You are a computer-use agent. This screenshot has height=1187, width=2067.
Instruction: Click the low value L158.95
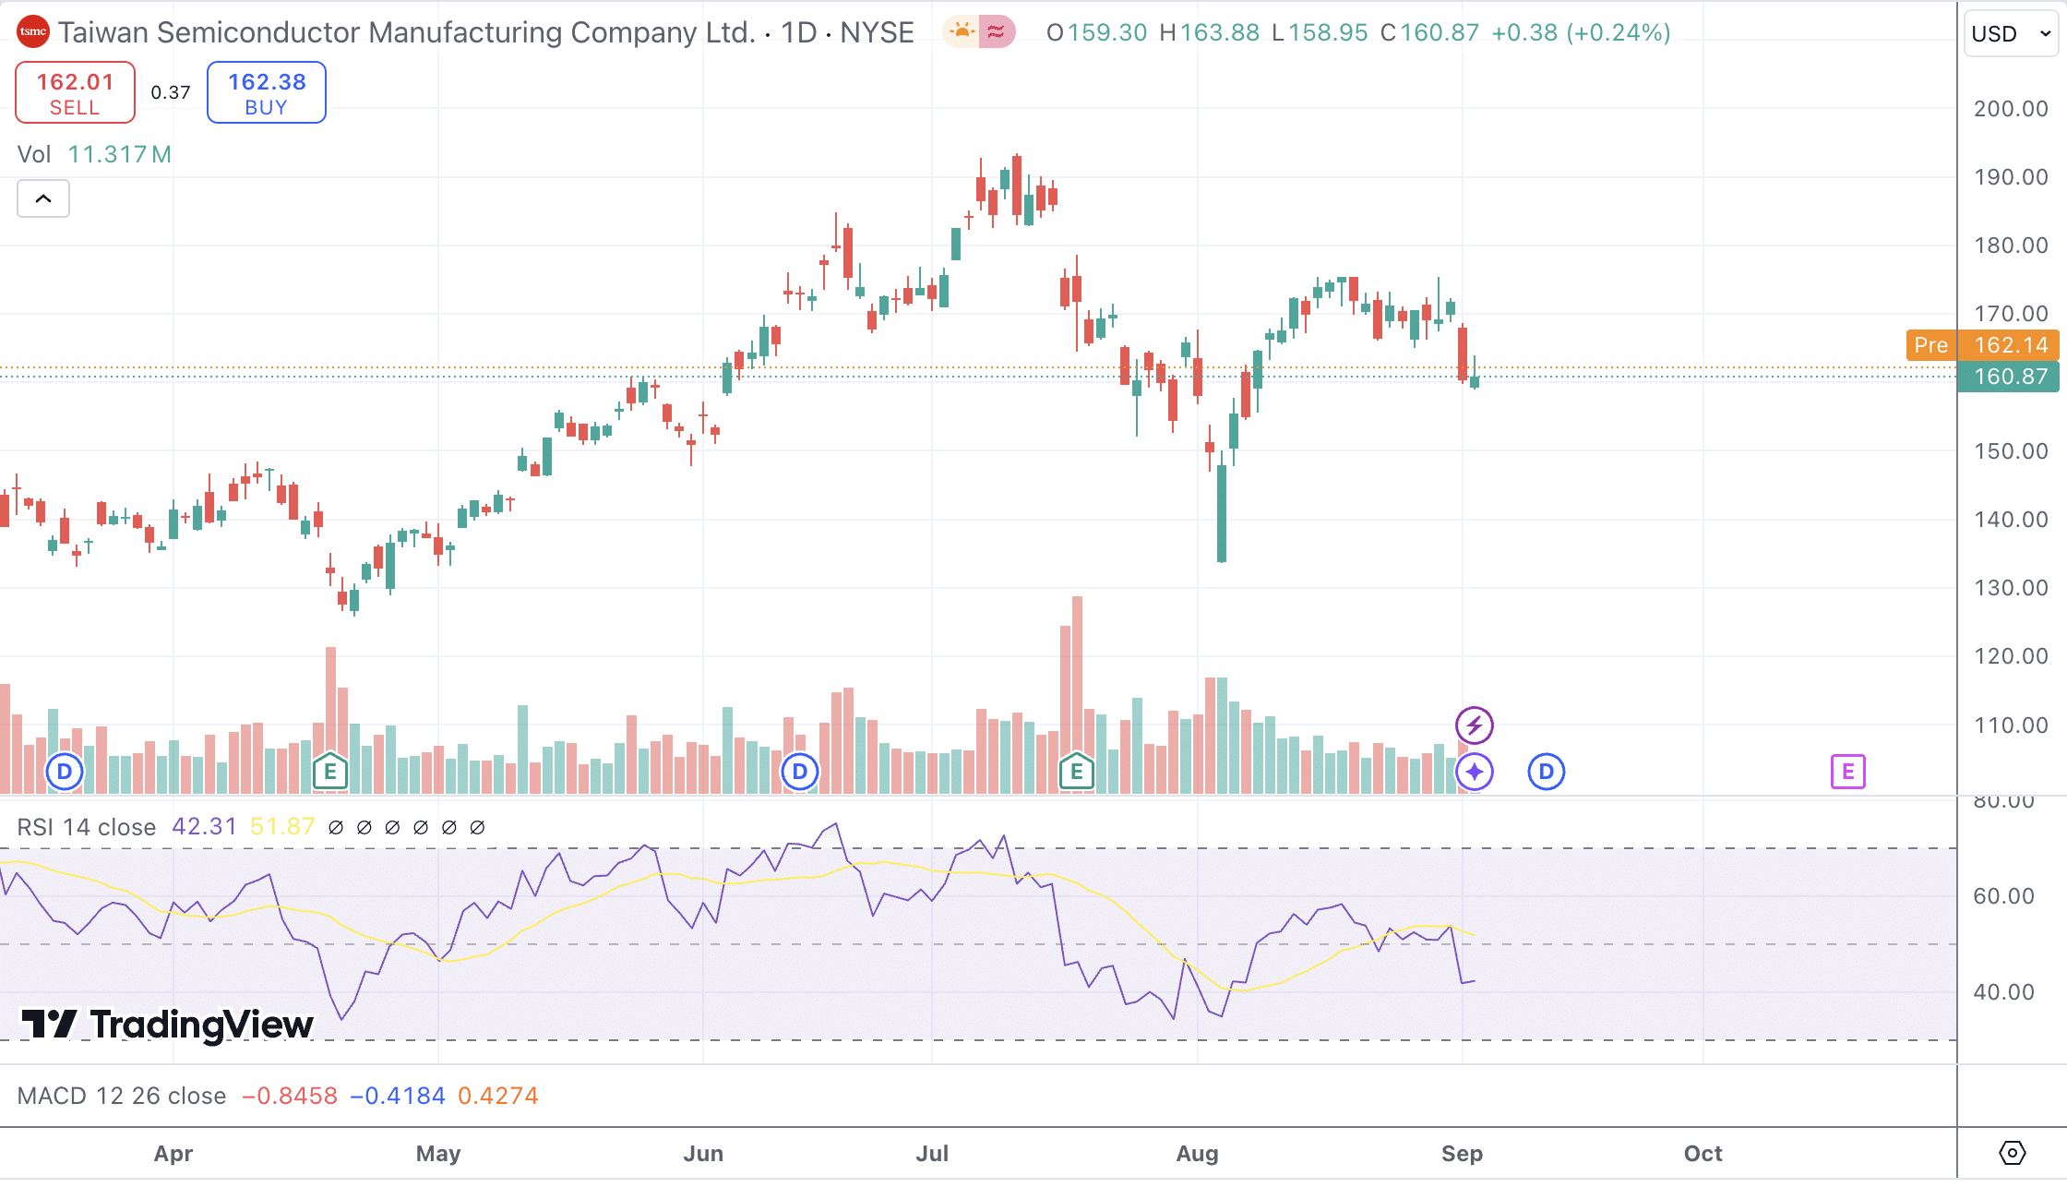tap(1320, 32)
